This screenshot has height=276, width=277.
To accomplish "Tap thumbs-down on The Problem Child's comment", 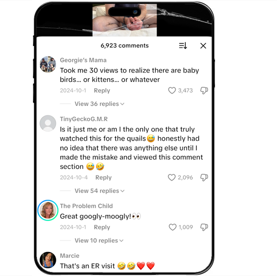I will click(204, 227).
